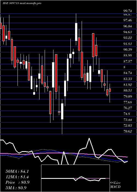Click the 93.22 price axis label
This screenshot has width=137, height=192.
128,38
